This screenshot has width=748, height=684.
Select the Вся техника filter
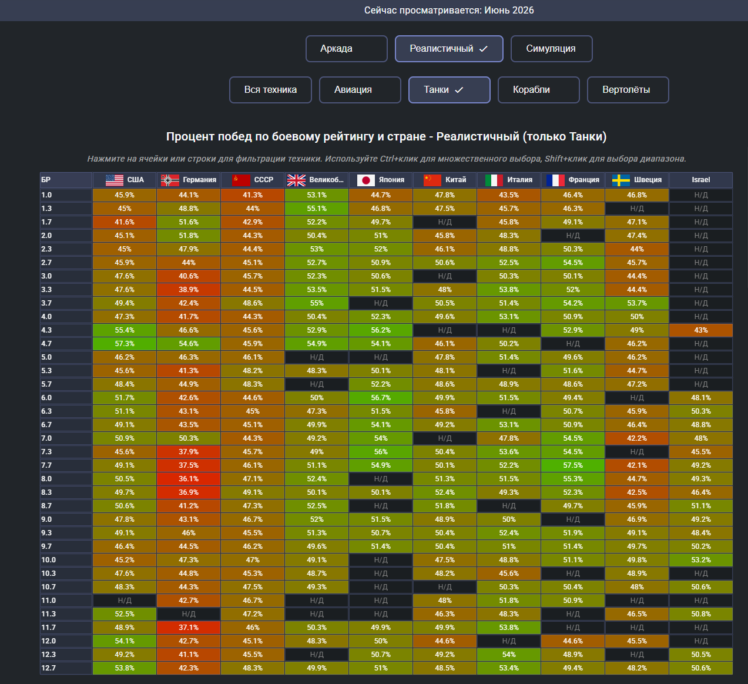pyautogui.click(x=270, y=90)
